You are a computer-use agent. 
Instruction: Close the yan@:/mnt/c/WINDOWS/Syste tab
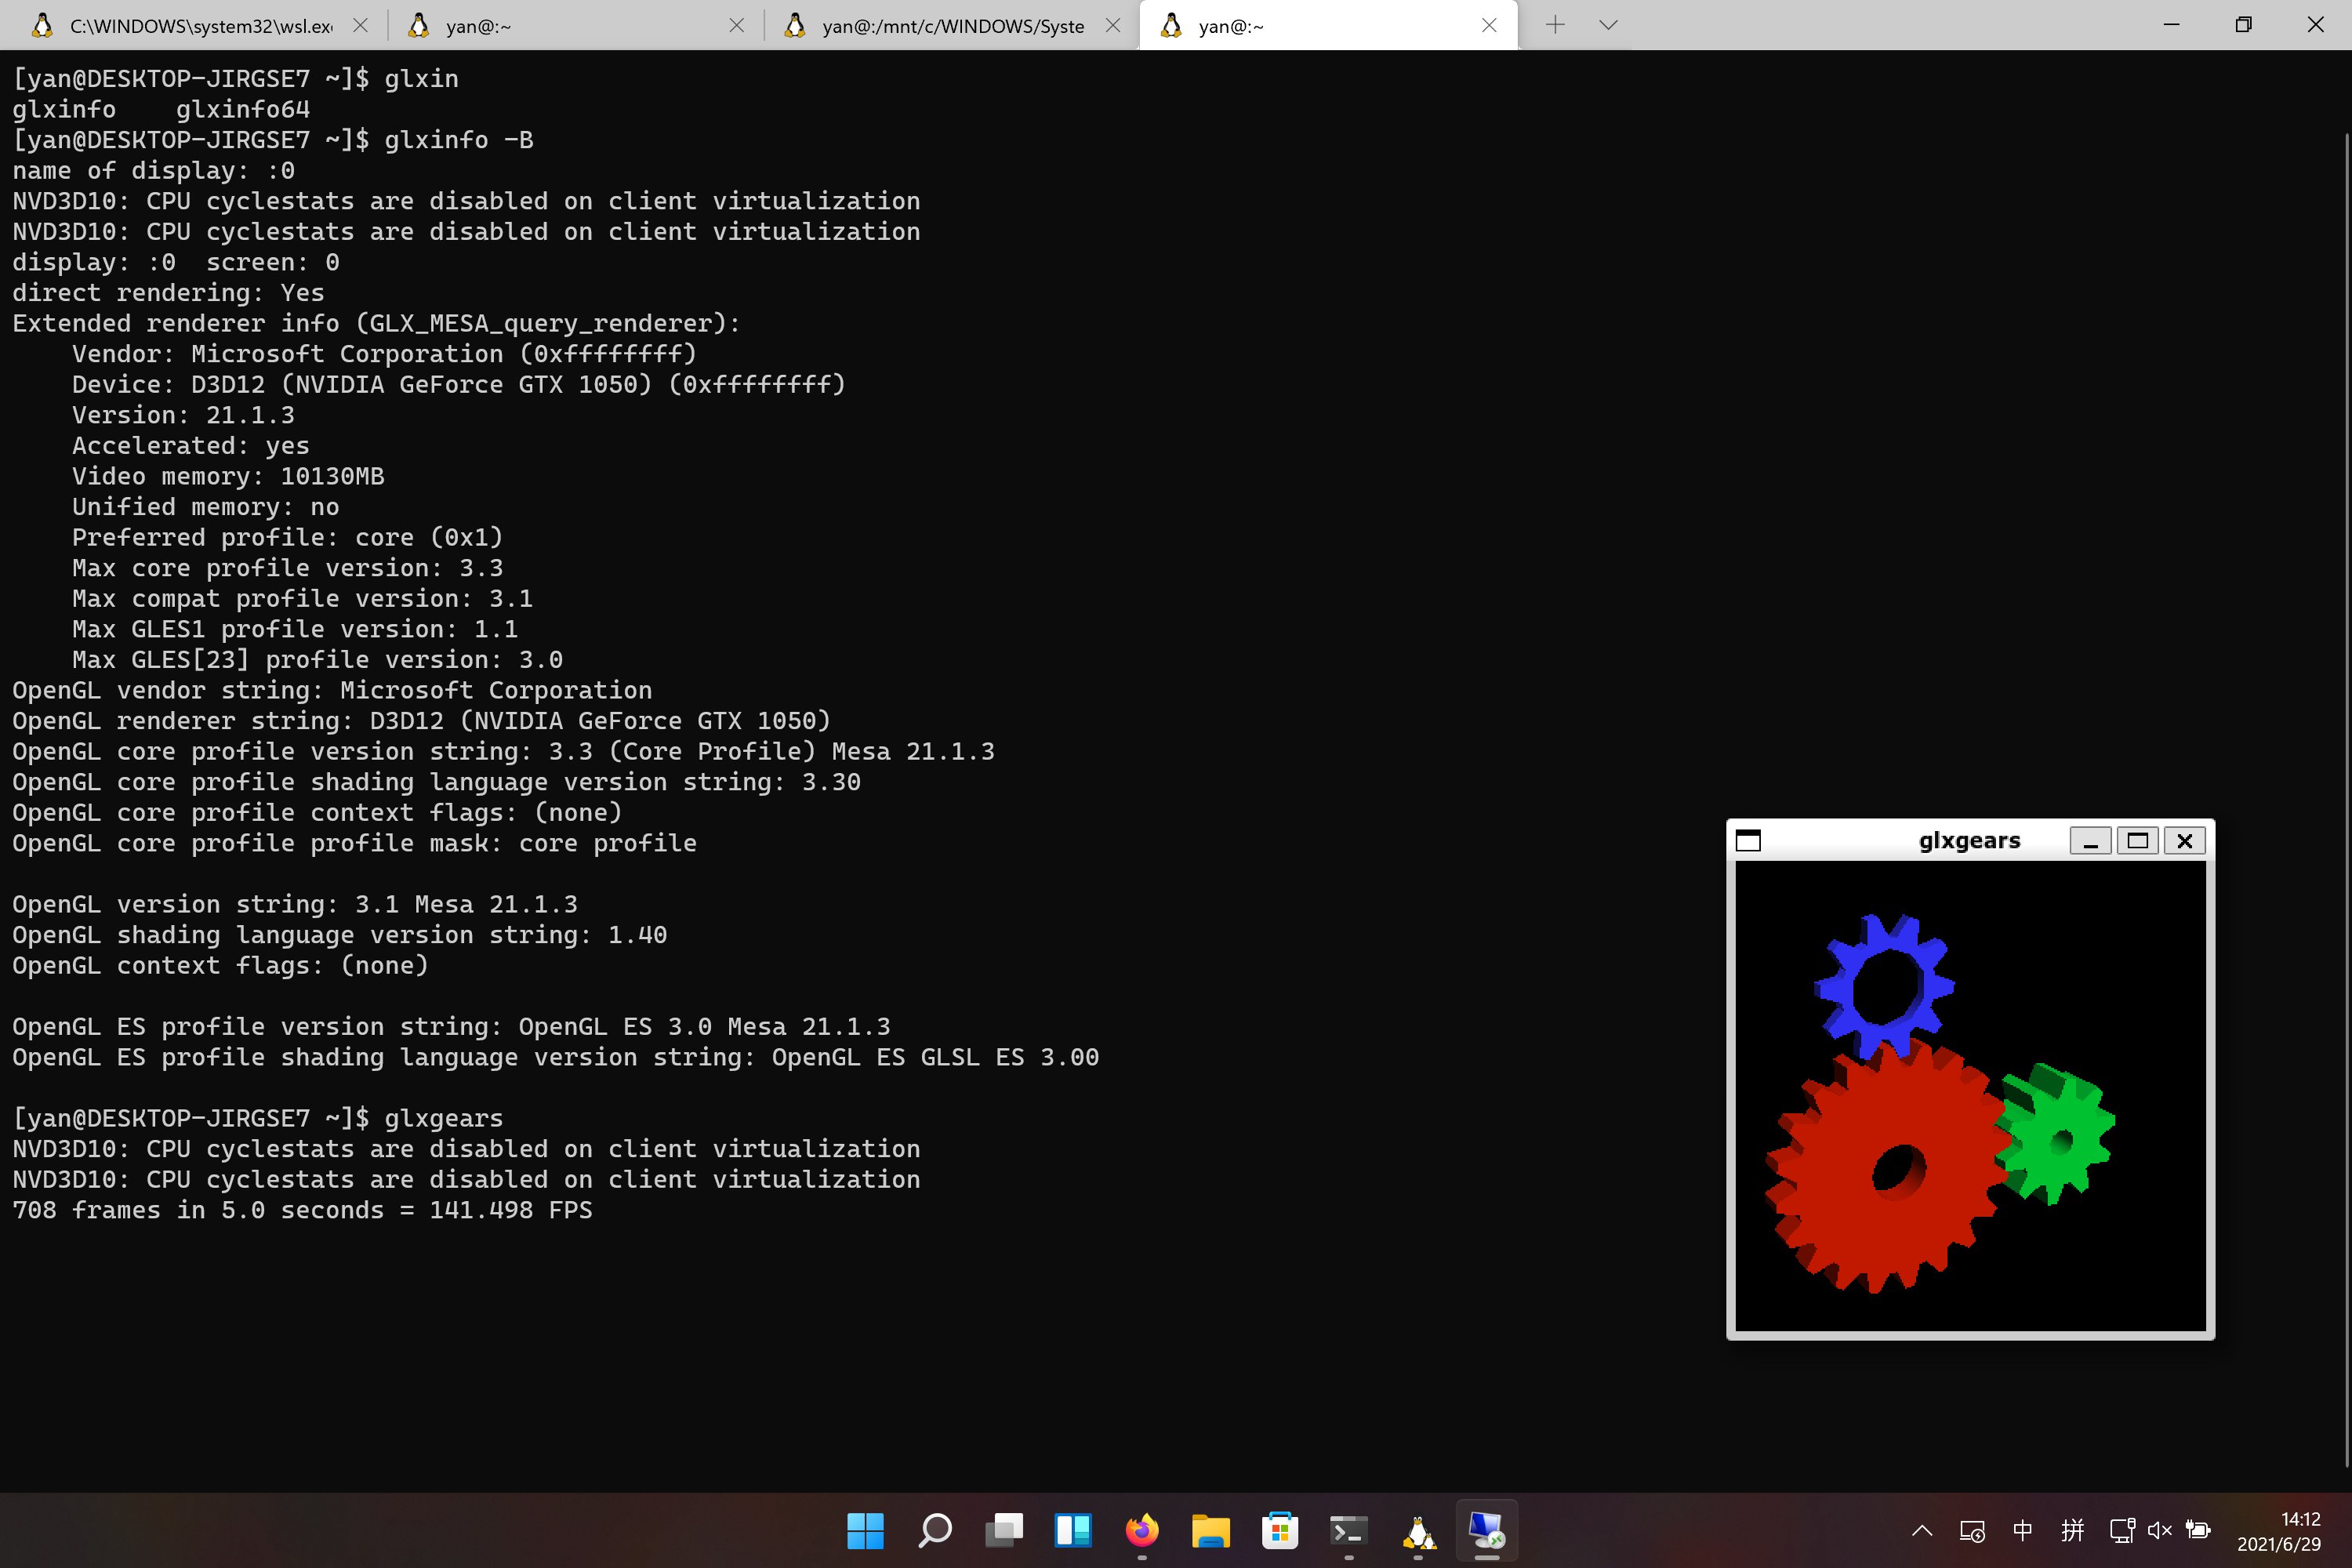coord(1113,25)
